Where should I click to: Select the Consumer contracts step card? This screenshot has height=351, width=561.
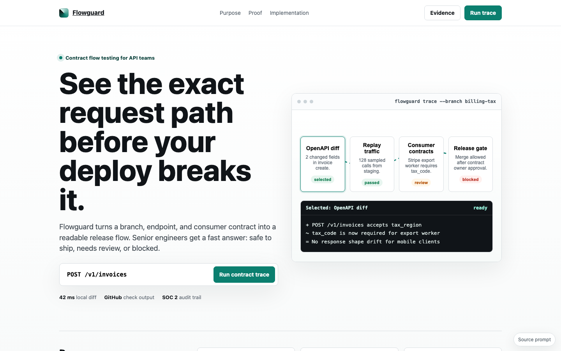(x=421, y=164)
